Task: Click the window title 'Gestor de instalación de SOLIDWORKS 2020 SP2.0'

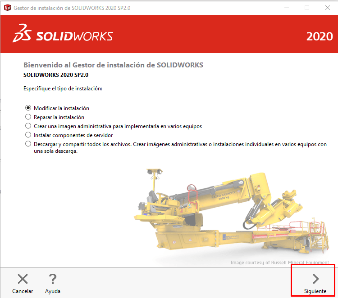Action: point(72,8)
